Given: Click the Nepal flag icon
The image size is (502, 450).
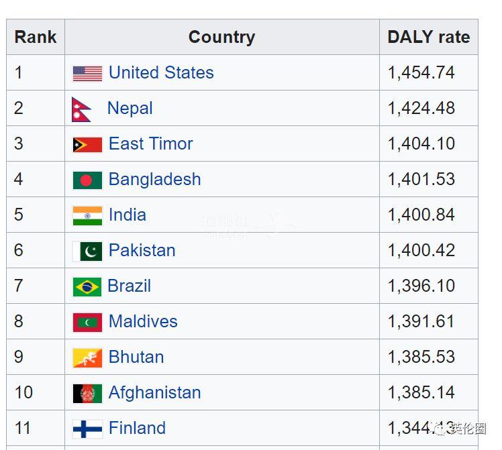Looking at the screenshot, I should (82, 109).
